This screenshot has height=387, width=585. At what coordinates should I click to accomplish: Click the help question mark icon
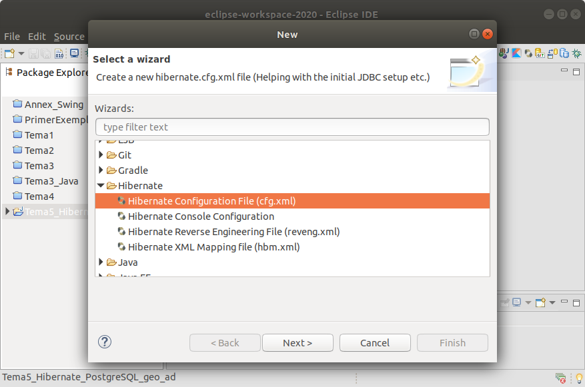pyautogui.click(x=105, y=342)
